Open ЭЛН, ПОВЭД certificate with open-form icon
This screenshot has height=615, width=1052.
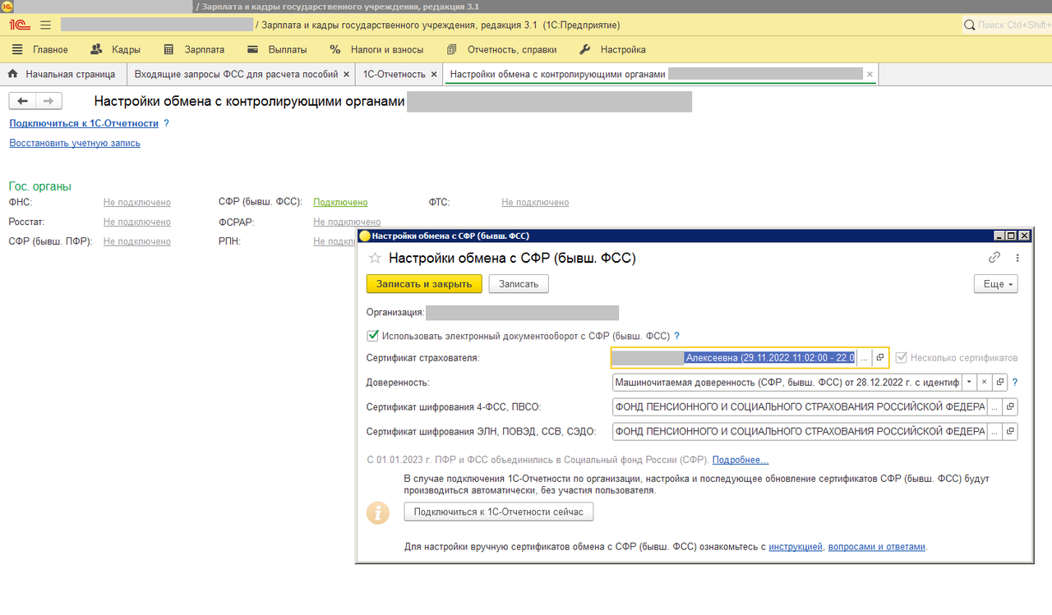tap(1010, 431)
